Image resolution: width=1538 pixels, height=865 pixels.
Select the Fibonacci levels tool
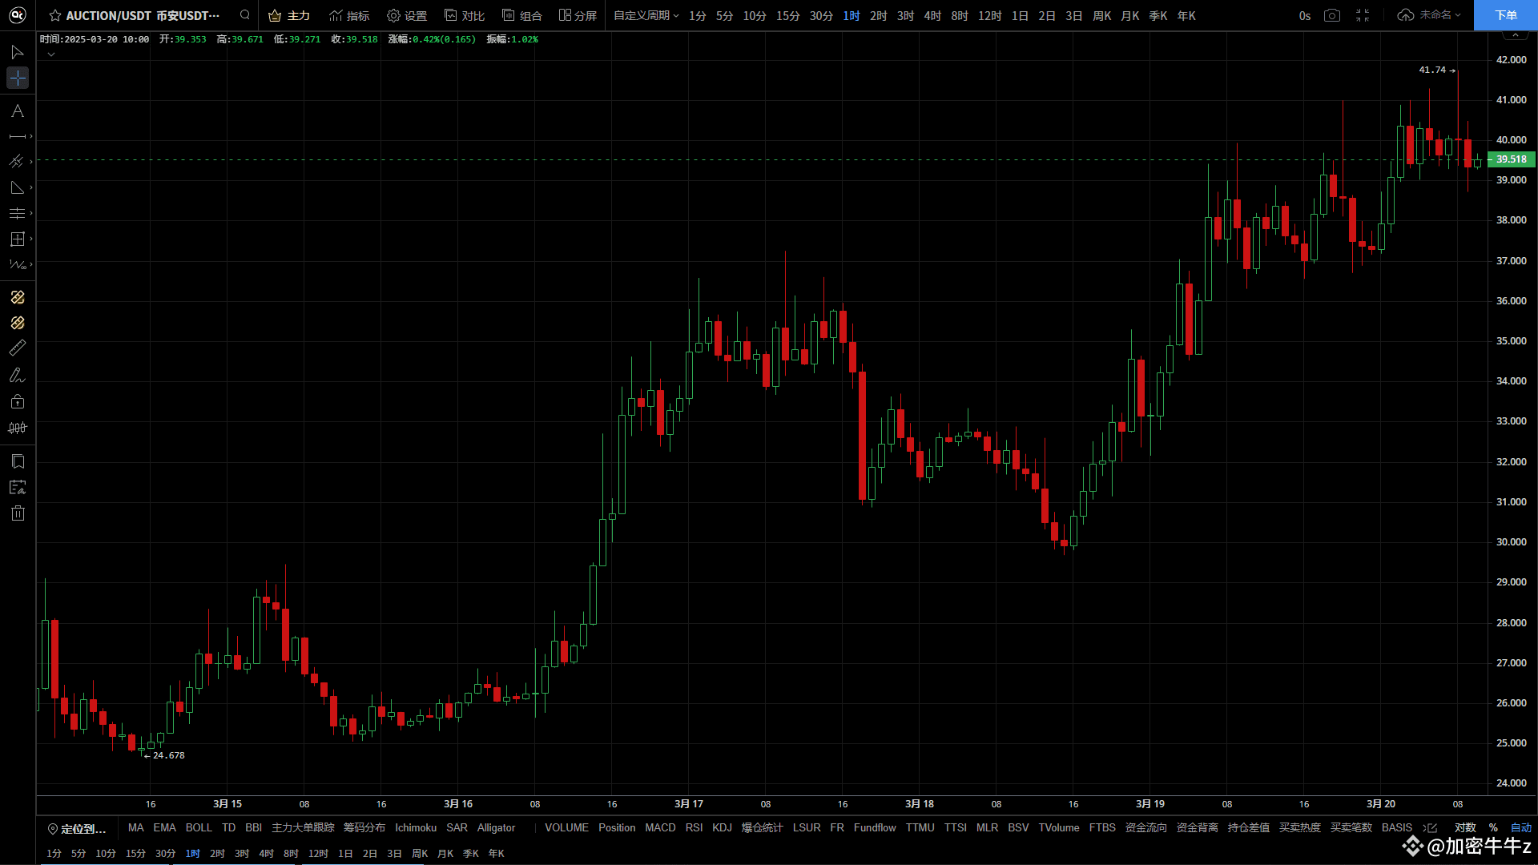(17, 213)
